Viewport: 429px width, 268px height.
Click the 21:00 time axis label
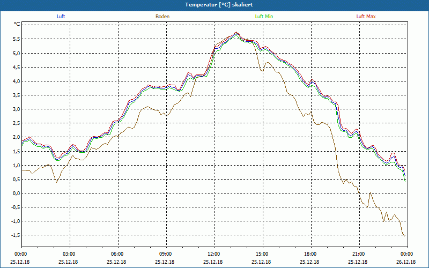tap(358, 254)
